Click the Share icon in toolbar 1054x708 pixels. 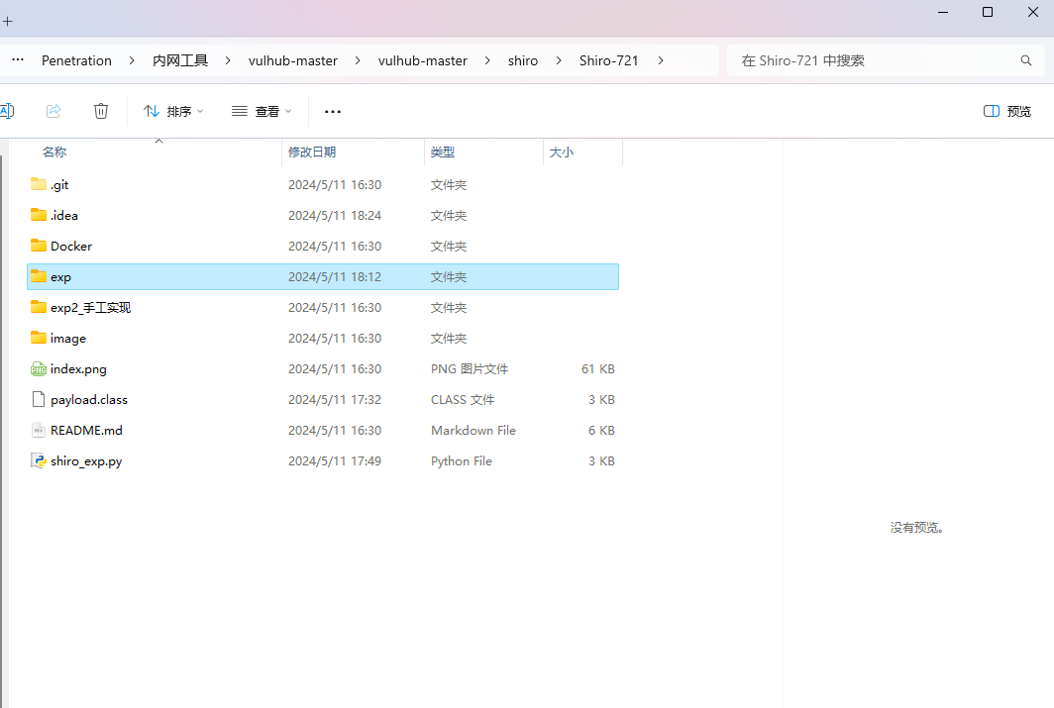54,111
